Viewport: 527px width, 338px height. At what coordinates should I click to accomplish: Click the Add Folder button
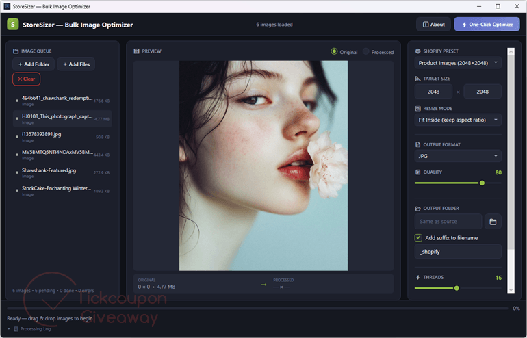click(x=34, y=64)
